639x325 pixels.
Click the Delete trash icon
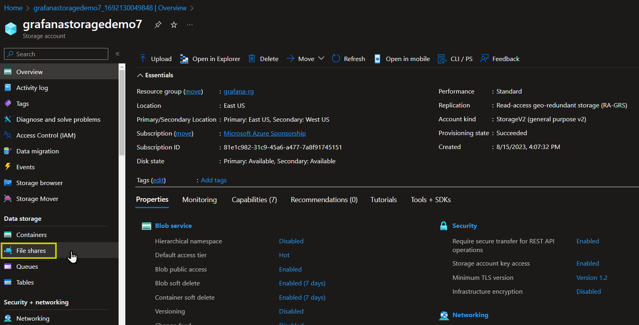(x=251, y=59)
